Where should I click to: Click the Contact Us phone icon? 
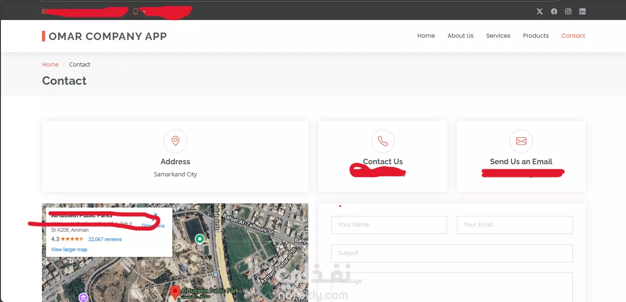(383, 141)
